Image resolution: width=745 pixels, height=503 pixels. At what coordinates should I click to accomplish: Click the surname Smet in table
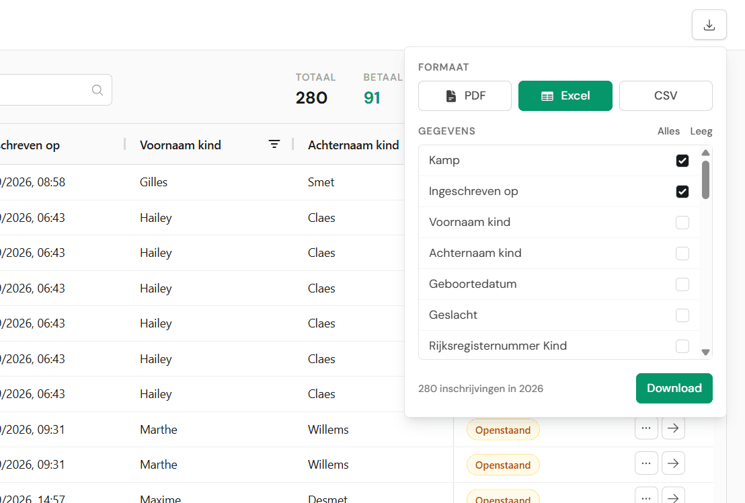[321, 182]
